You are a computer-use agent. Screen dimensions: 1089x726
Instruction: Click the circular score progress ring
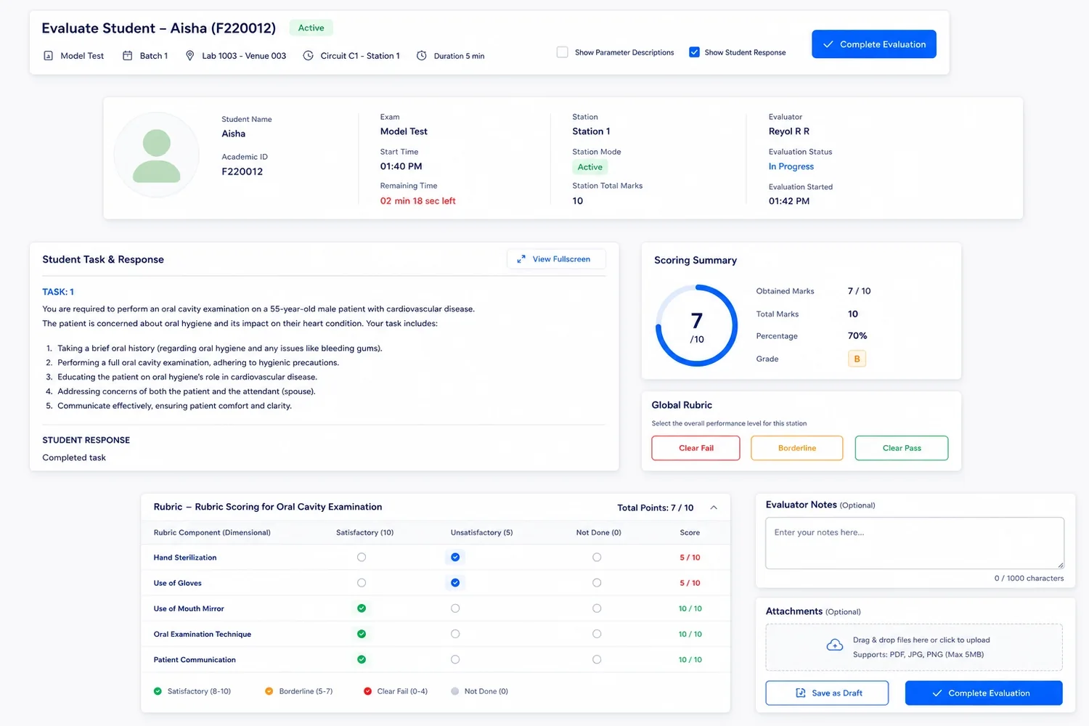pyautogui.click(x=697, y=325)
